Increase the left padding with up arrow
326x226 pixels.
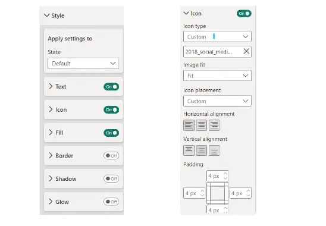[202, 191]
